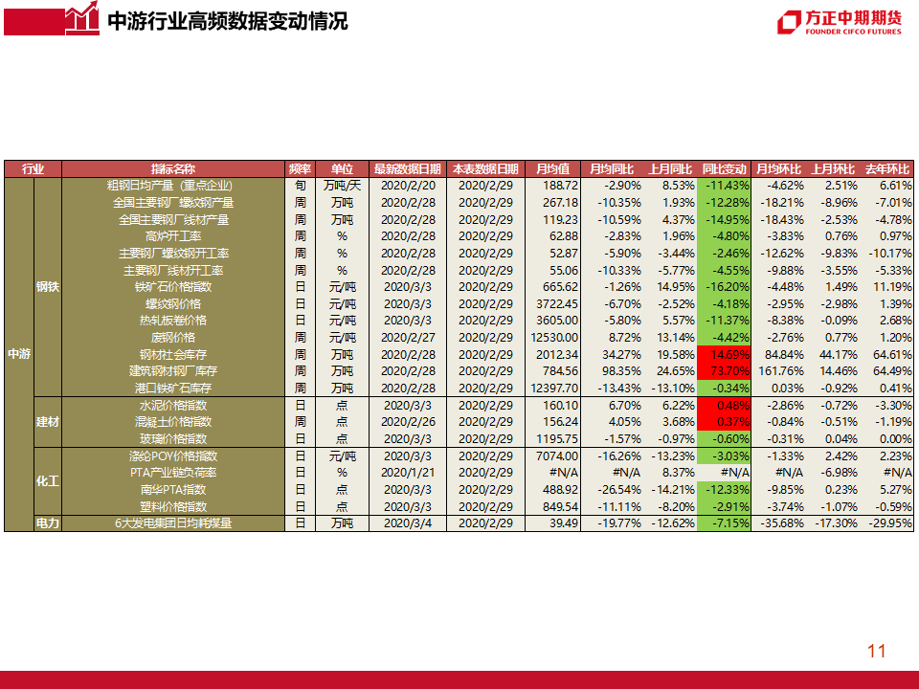The width and height of the screenshot is (919, 689).
Task: Select the 去年环比 column header
Action: pyautogui.click(x=887, y=168)
